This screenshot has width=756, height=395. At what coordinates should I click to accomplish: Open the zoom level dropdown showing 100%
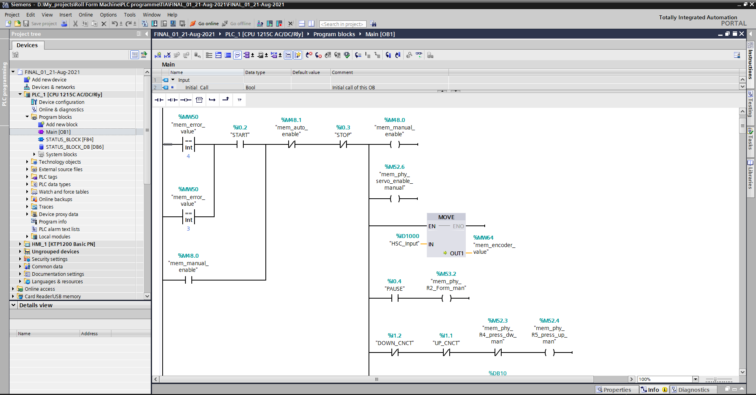pyautogui.click(x=695, y=379)
